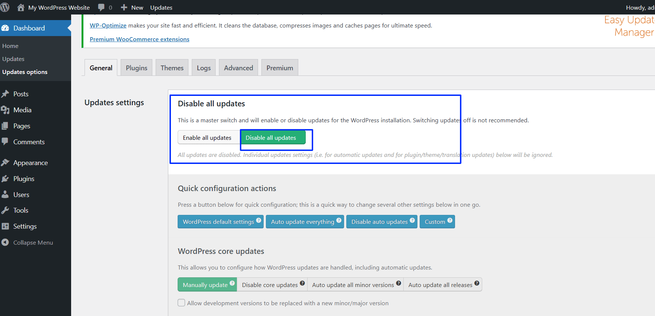Open the Dashboard menu item
Viewport: 655px width, 316px height.
pos(35,28)
